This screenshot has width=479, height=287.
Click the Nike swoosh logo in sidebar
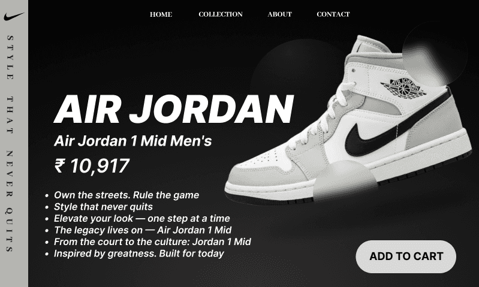(x=14, y=17)
